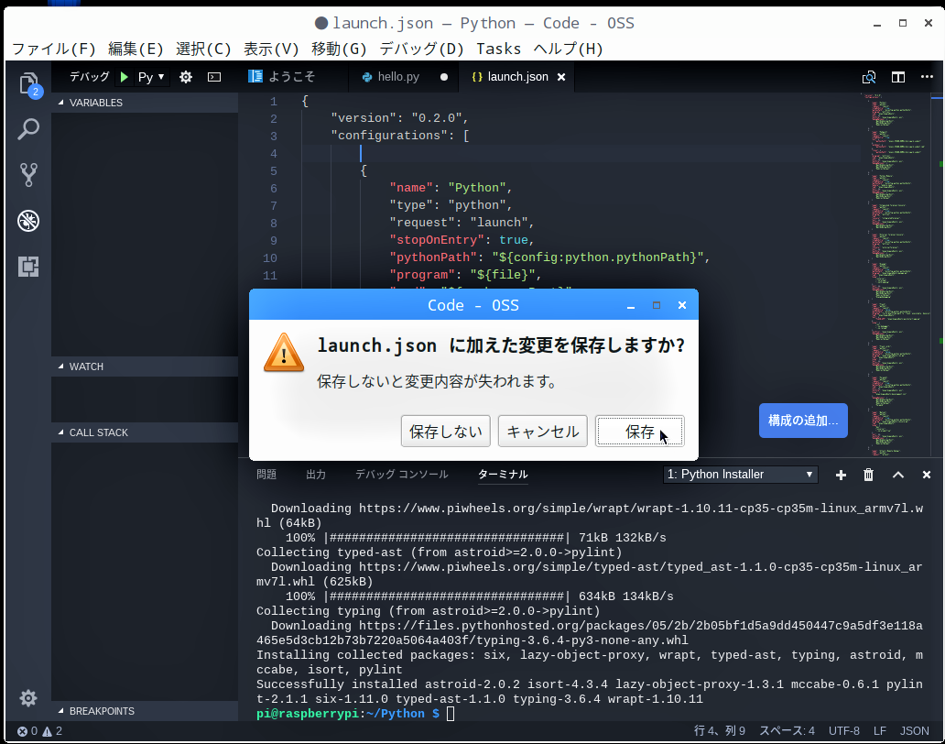This screenshot has width=945, height=744.
Task: Open the Extensions view icon
Action: tap(28, 267)
